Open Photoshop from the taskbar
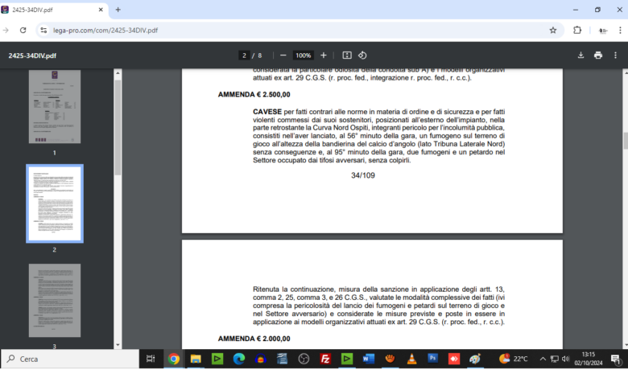This screenshot has width=628, height=378. [432, 358]
